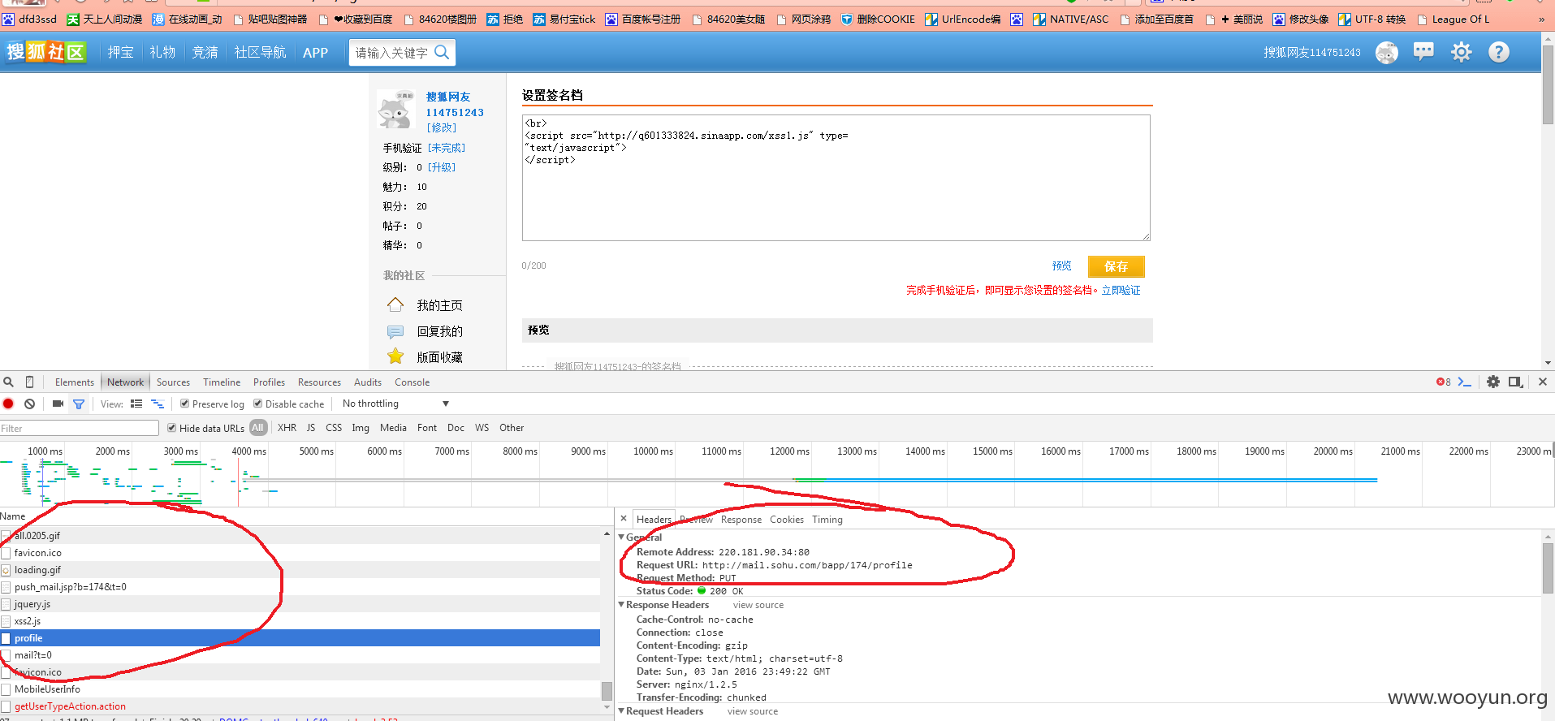The height and width of the screenshot is (721, 1555).
Task: Open the messages speech bubble icon
Action: tap(1423, 52)
